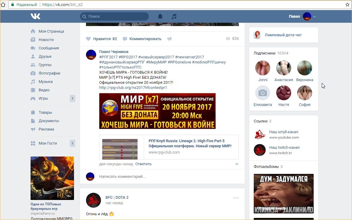Screen dimensions: 352x220
Task: Click the Ответить reply link
Action: click(143, 164)
